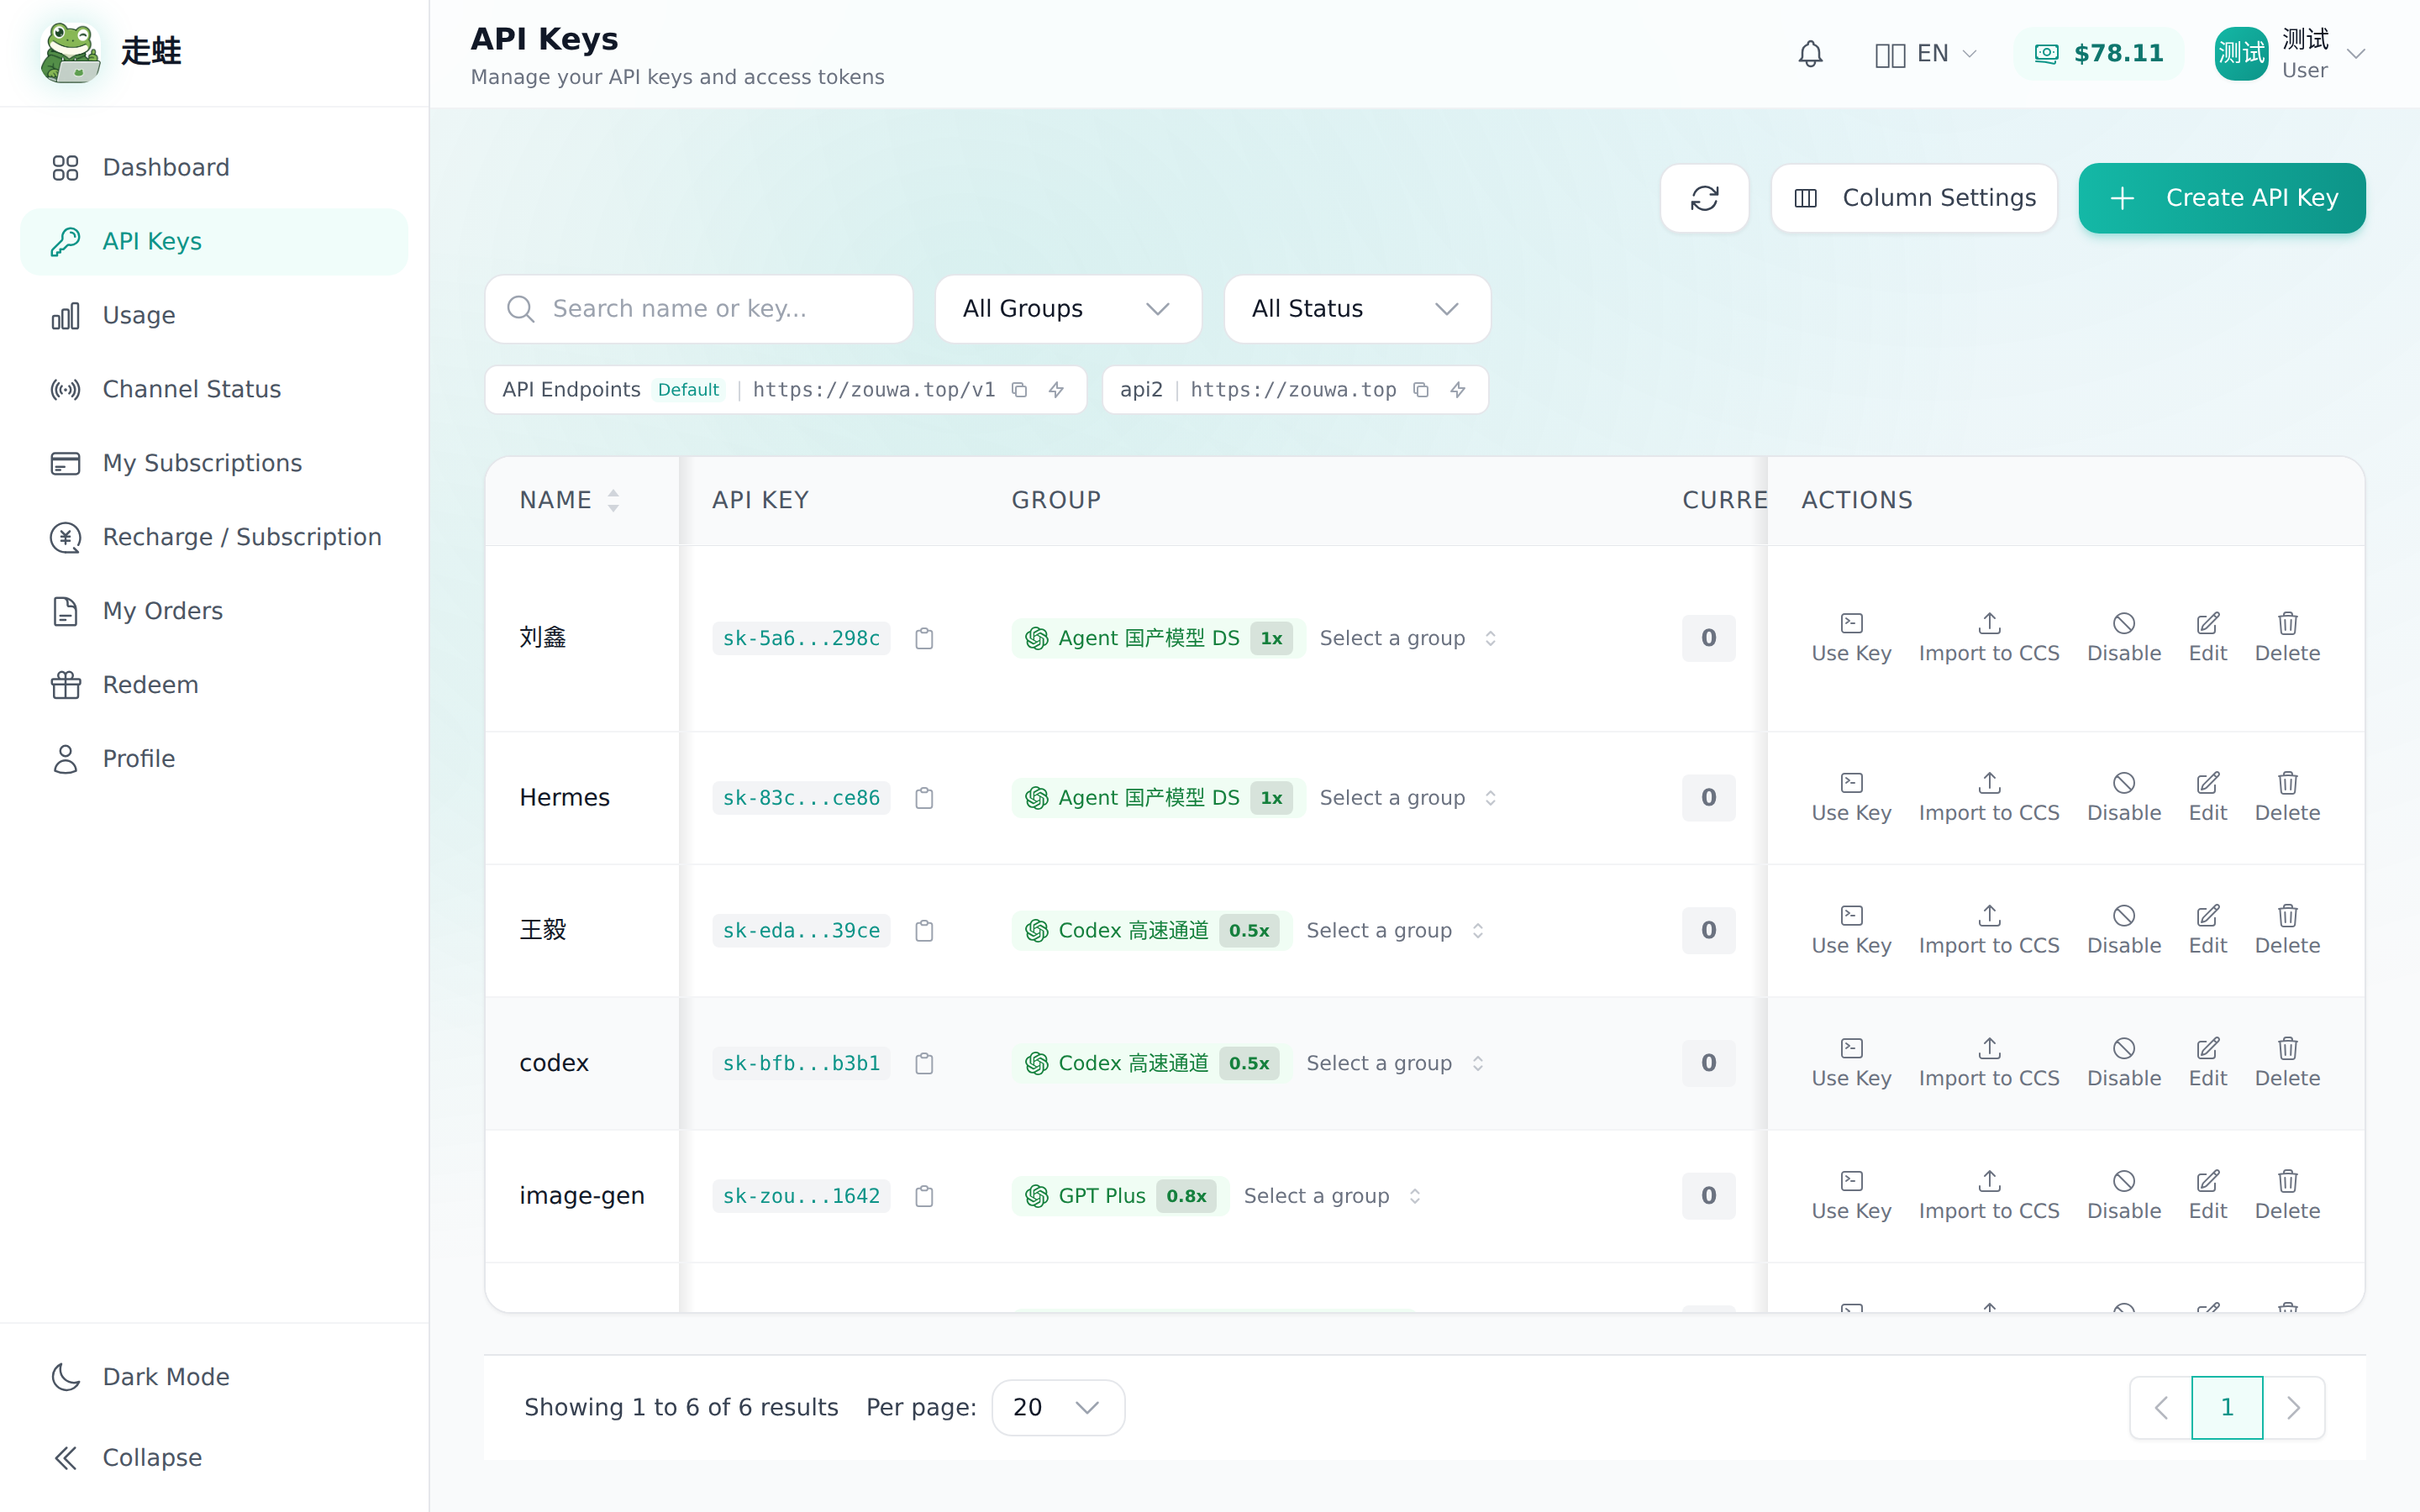
Task: Click the Create API Key button
Action: (x=2221, y=198)
